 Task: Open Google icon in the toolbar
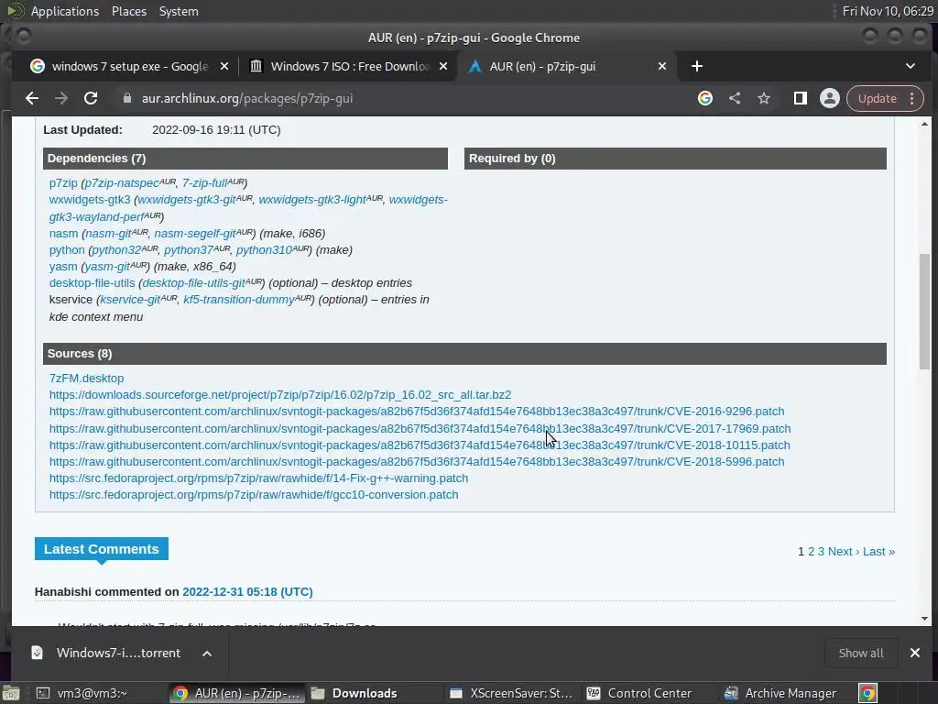705,98
